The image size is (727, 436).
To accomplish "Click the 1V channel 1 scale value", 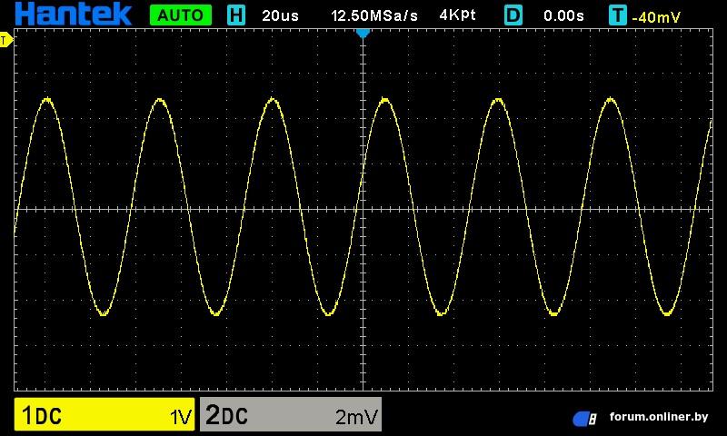I will point(181,417).
